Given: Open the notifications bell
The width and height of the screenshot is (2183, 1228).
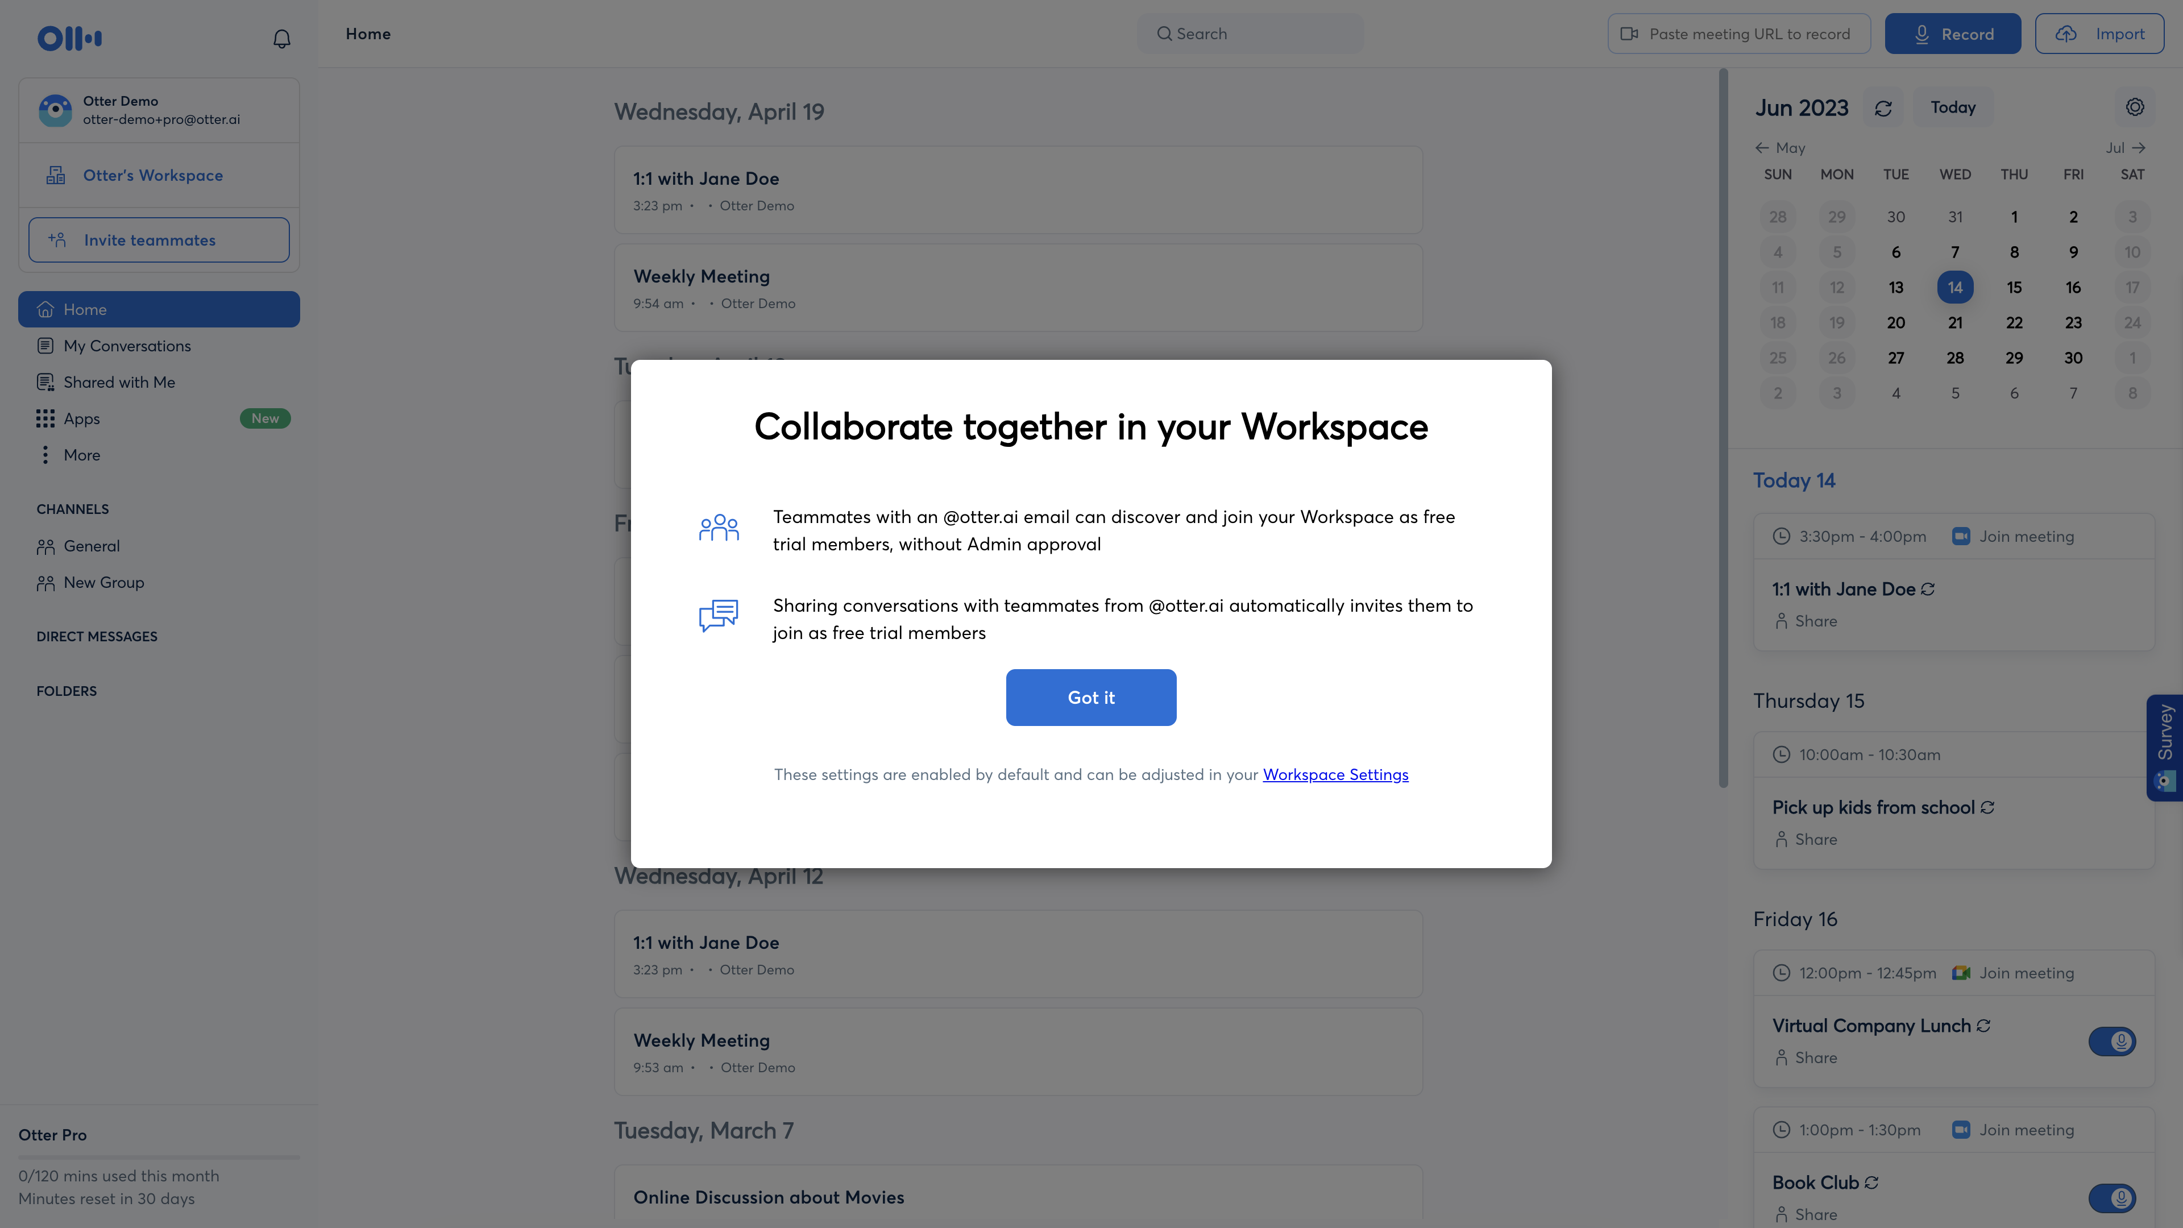Looking at the screenshot, I should (282, 38).
